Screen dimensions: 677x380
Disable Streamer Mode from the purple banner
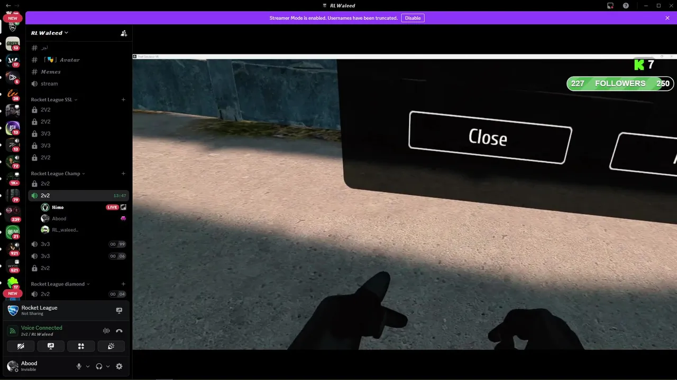click(x=413, y=18)
